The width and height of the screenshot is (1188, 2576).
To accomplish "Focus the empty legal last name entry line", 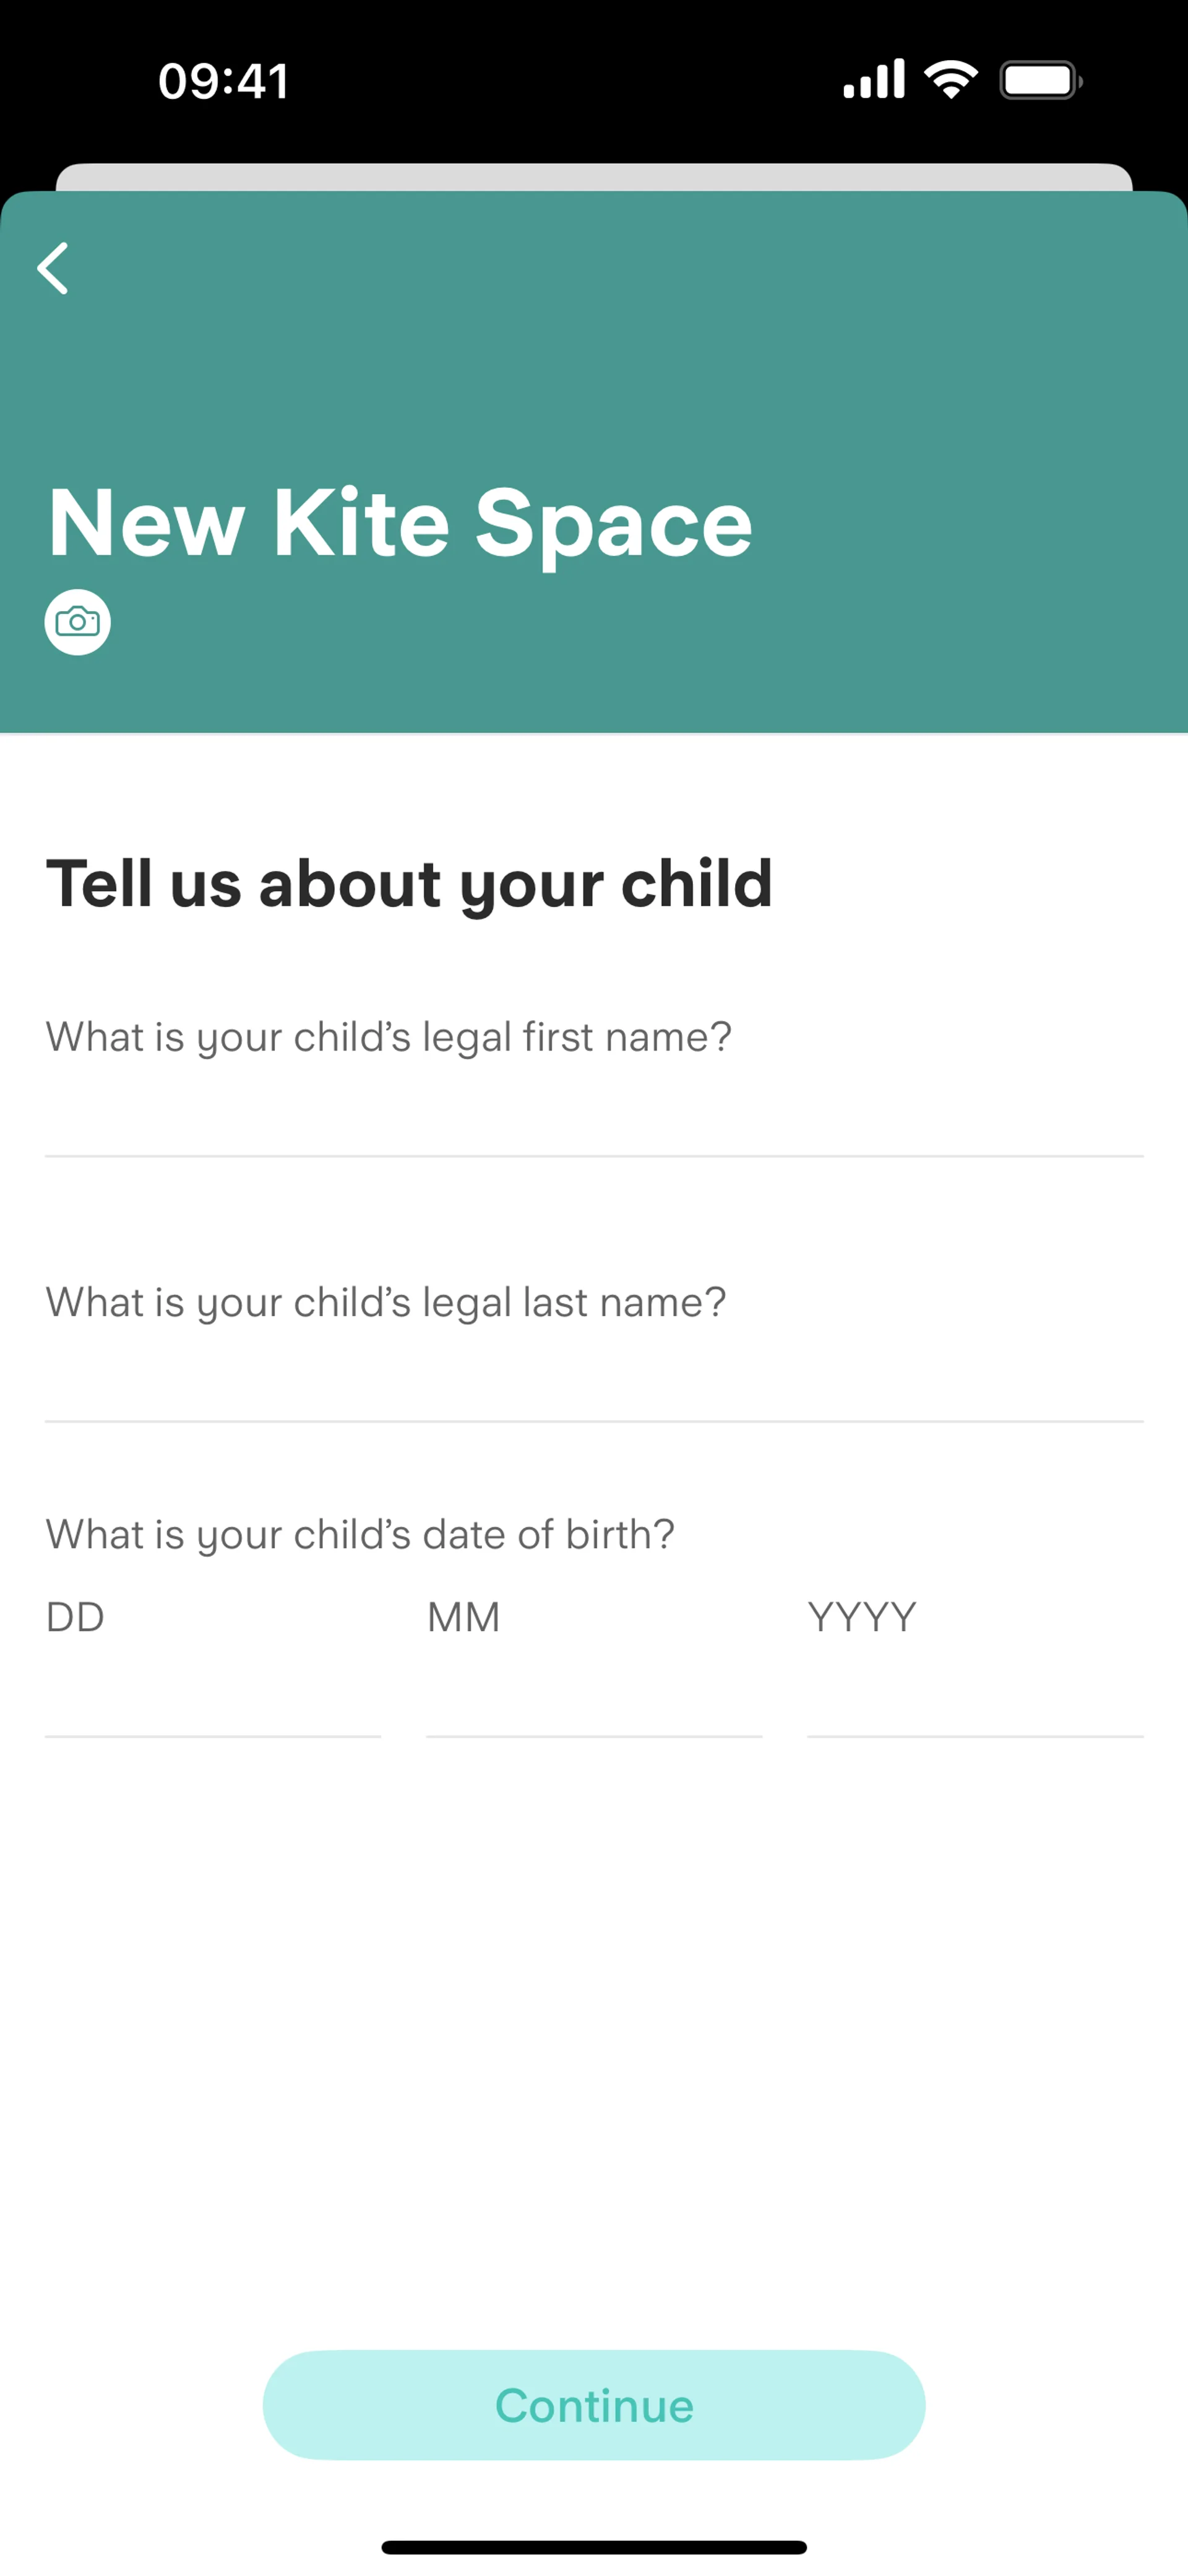I will (x=593, y=1386).
